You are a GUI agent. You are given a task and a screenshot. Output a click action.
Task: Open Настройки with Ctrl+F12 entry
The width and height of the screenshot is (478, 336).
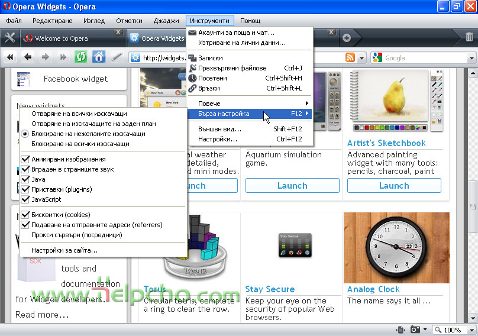coord(250,139)
